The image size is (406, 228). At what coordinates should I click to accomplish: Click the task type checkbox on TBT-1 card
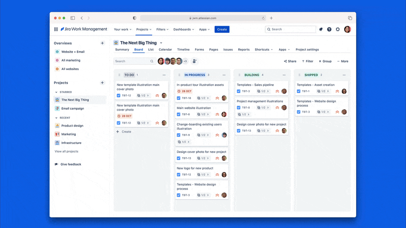(298, 91)
